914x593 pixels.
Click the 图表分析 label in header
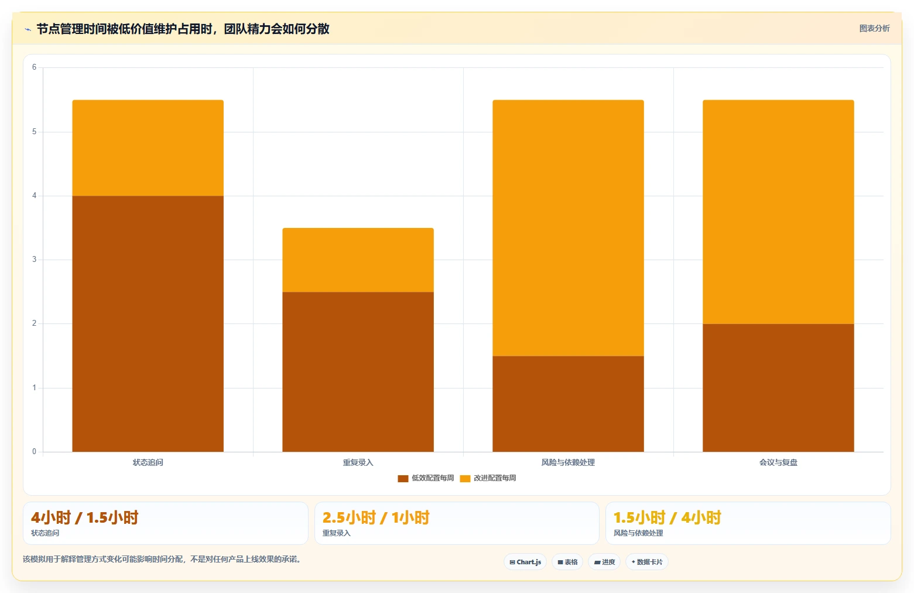coord(874,28)
